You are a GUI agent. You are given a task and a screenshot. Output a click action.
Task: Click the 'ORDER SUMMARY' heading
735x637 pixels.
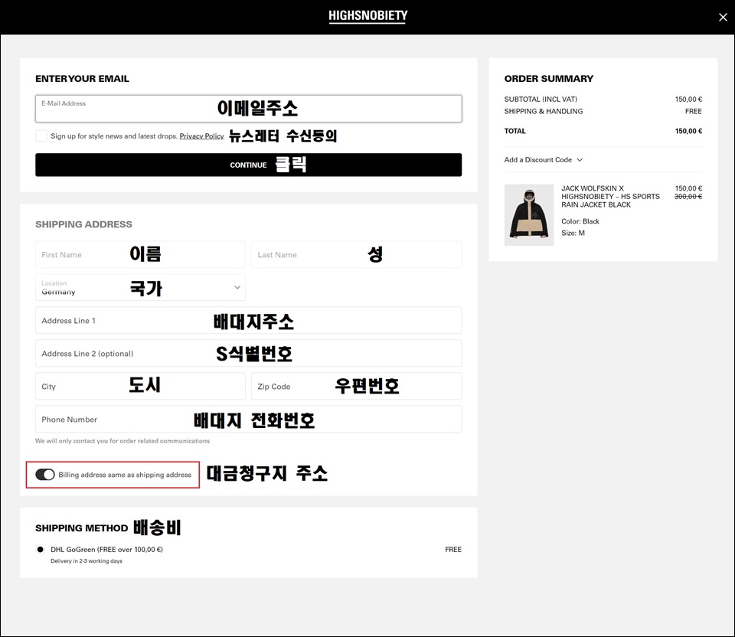(x=548, y=79)
